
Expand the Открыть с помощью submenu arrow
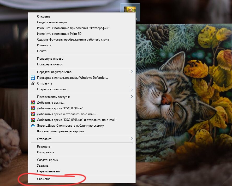(x=132, y=89)
